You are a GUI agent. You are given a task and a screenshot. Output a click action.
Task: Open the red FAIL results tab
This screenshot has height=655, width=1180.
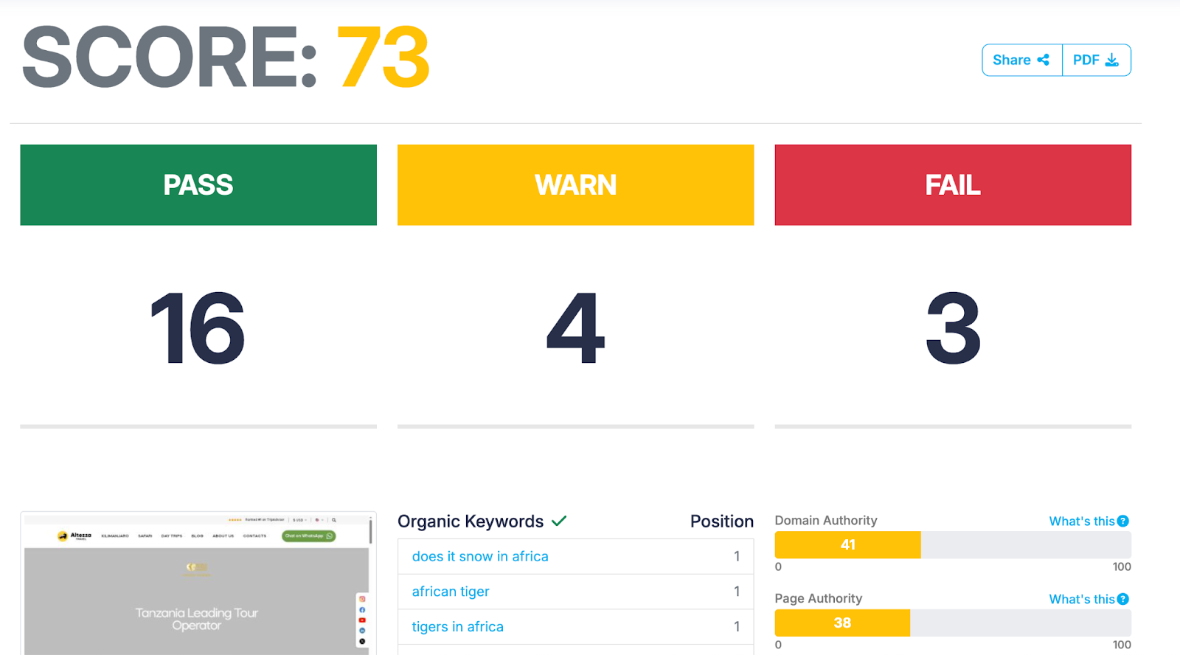tap(952, 184)
